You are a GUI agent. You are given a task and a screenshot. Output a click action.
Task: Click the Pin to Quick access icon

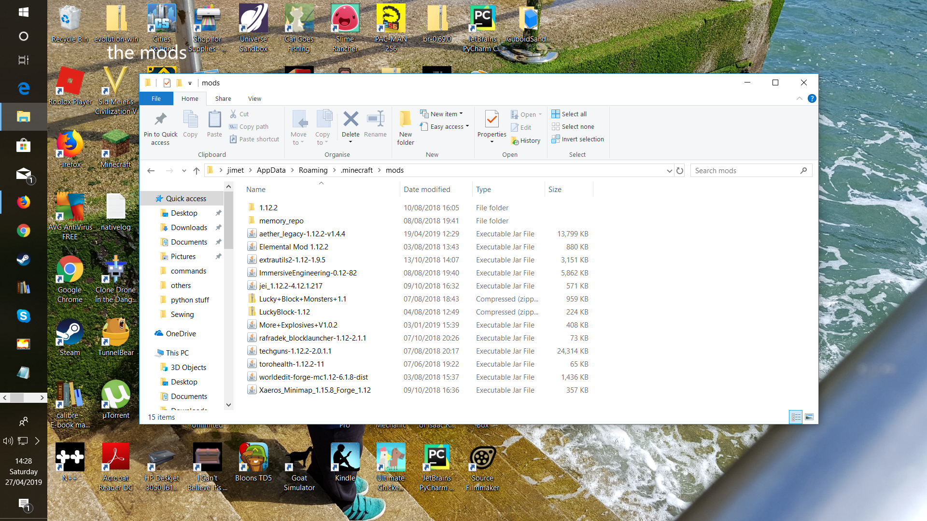160,119
